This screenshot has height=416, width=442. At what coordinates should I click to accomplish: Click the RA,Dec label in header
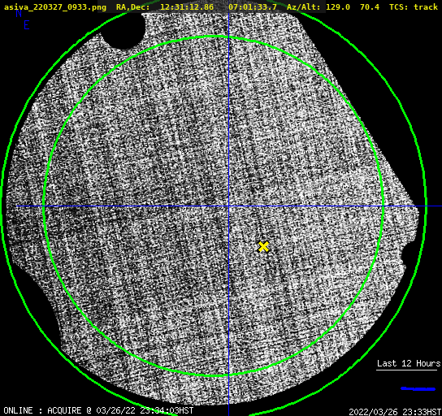[133, 7]
